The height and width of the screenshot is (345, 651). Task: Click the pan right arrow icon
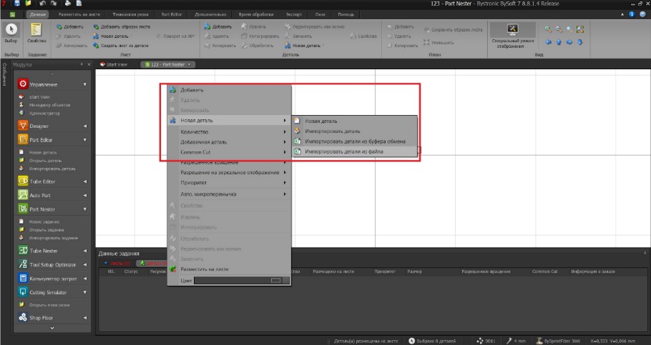pyautogui.click(x=569, y=42)
